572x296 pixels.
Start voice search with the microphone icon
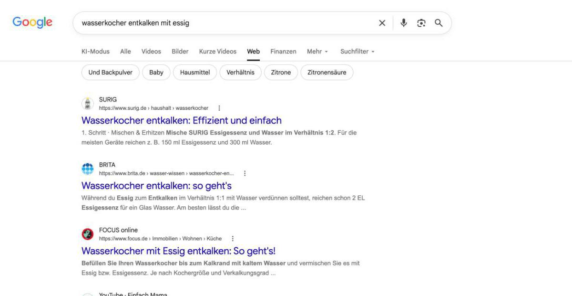pos(404,23)
